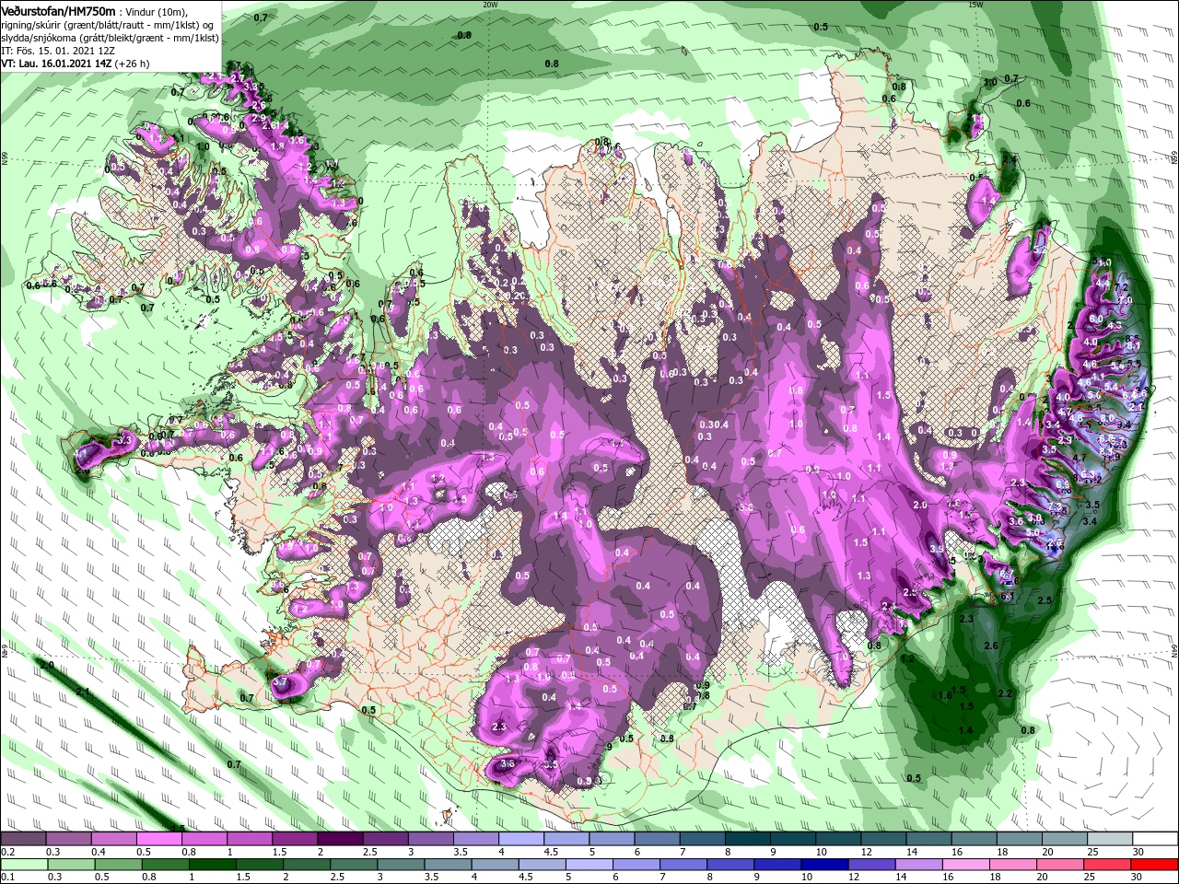Pick the hot pink 20–25 rain swatch
The width and height of the screenshot is (1179, 884).
coord(1061,865)
